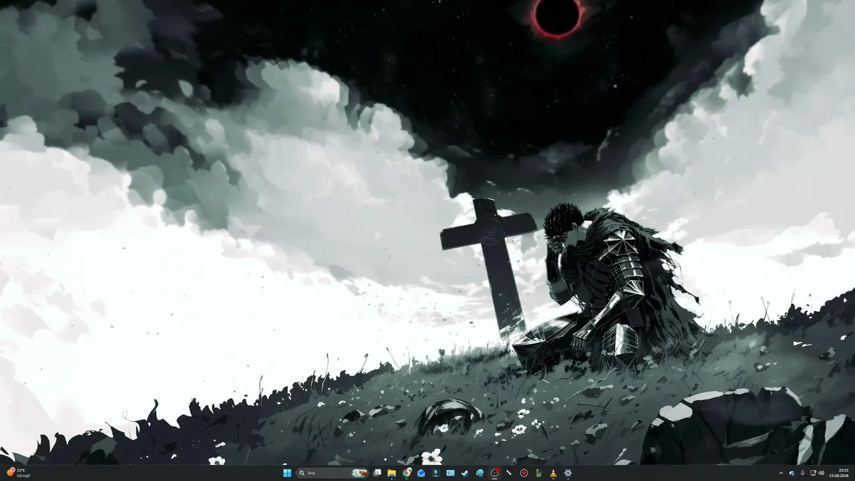This screenshot has width=855, height=481.
Task: Open File Explorer folder icon on taskbar
Action: point(391,473)
